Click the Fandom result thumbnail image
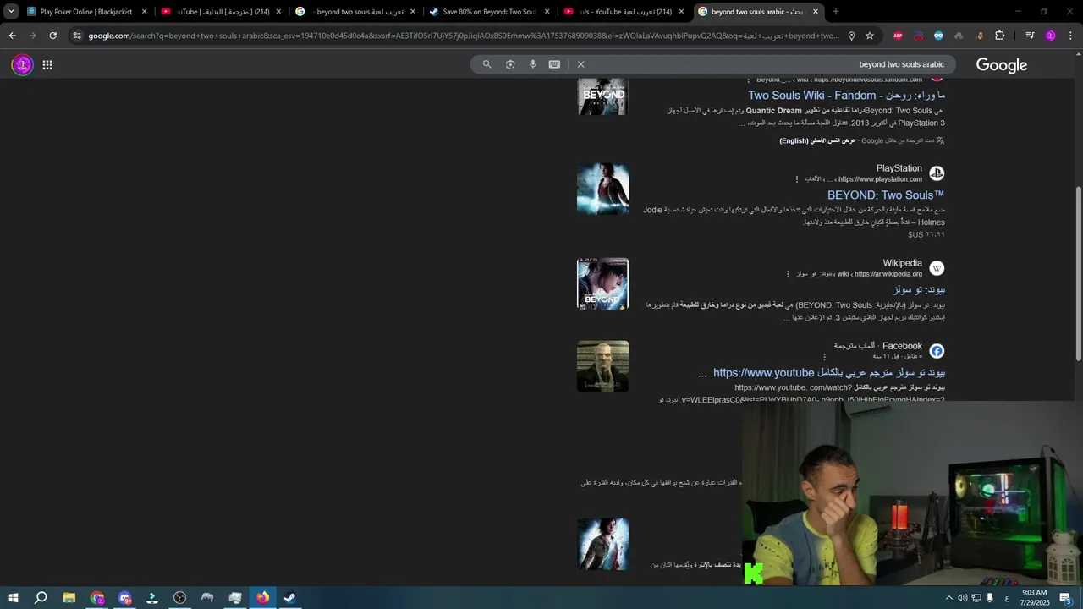1083x609 pixels. [603, 96]
